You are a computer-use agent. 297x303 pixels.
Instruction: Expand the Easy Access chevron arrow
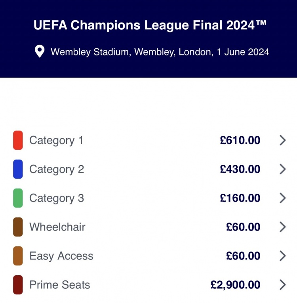[282, 256]
